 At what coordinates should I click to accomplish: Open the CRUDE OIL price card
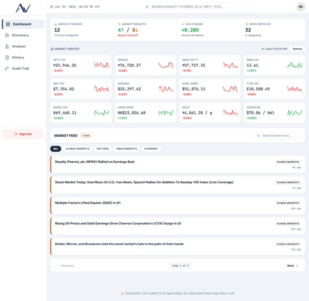pyautogui.click(x=274, y=113)
